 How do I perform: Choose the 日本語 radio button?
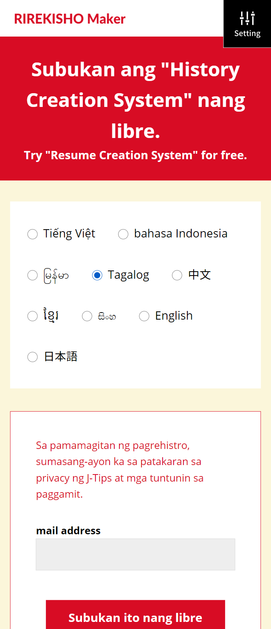pyautogui.click(x=33, y=357)
